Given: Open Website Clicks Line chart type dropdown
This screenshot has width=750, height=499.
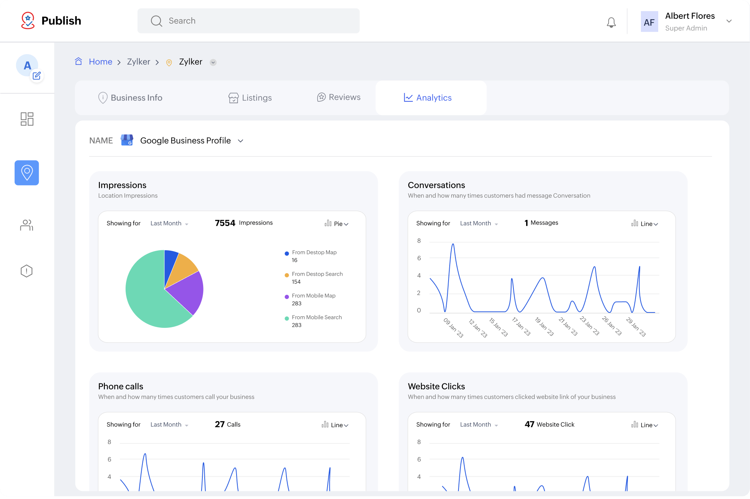Looking at the screenshot, I should coord(649,425).
